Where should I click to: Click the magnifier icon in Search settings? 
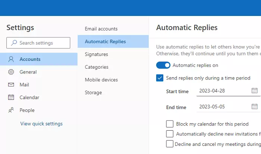pyautogui.click(x=14, y=43)
